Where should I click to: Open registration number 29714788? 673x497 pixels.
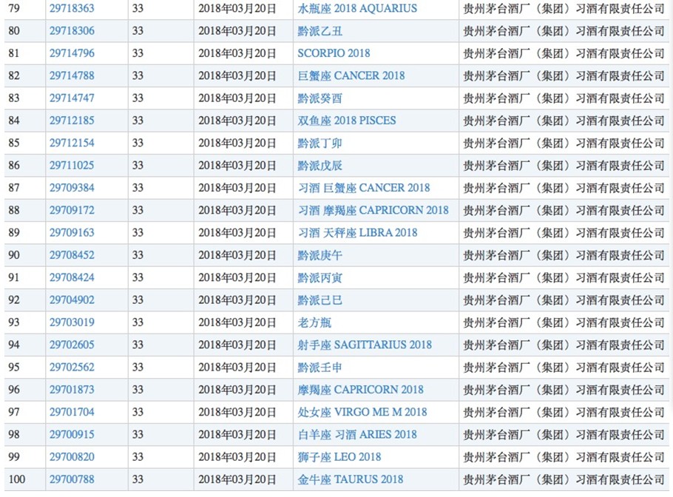pos(72,75)
